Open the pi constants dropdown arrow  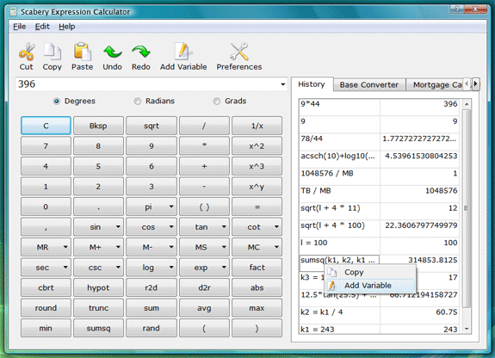click(x=171, y=207)
